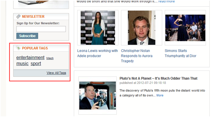Click the POPULAR TAGS heading text
The height and width of the screenshot is (117, 212).
pos(35,48)
